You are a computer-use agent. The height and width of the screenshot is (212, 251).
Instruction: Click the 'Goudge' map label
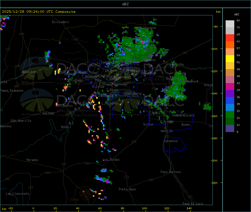[122, 84]
